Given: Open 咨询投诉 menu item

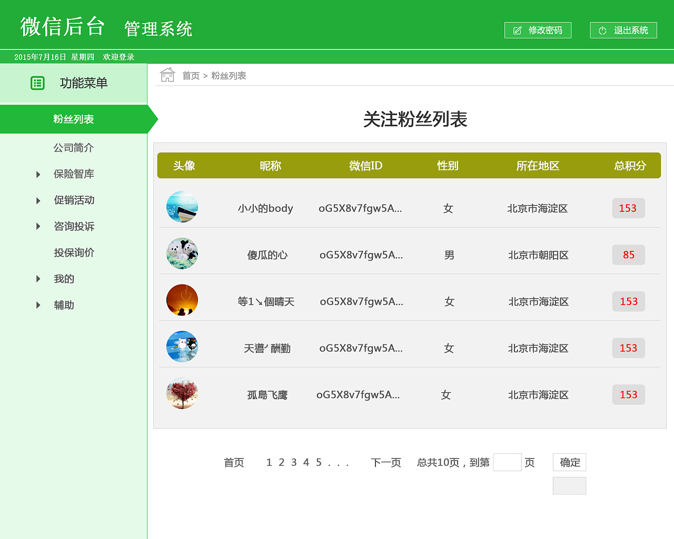Looking at the screenshot, I should pyautogui.click(x=74, y=227).
